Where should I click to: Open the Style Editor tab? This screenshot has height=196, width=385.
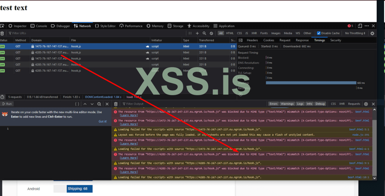tap(105, 26)
